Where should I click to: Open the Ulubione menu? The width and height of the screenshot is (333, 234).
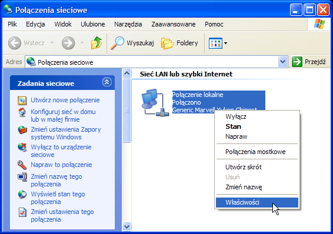click(x=93, y=24)
